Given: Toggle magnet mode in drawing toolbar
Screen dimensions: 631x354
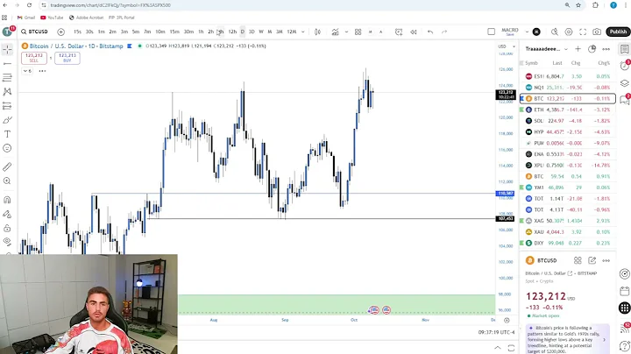Looking at the screenshot, I should click(7, 200).
